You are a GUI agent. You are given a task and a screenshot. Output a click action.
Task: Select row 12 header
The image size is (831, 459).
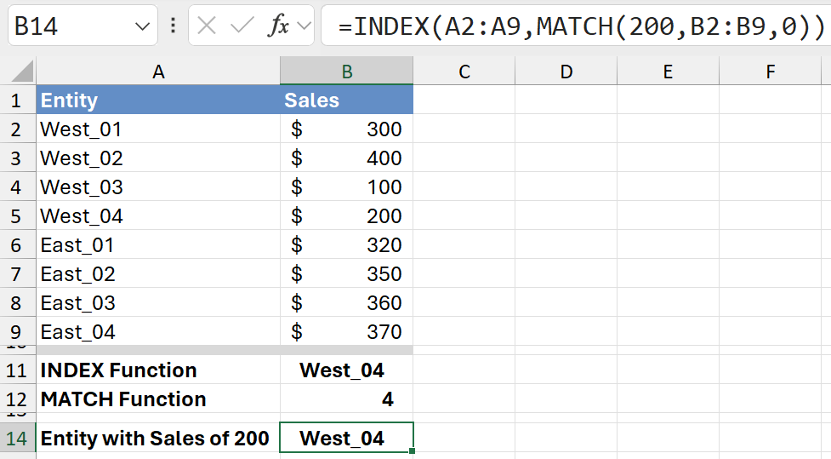pos(18,399)
